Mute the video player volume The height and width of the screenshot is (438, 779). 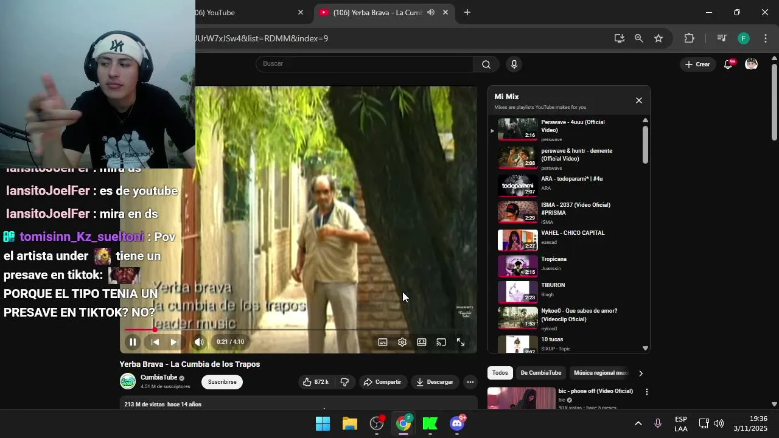point(199,342)
